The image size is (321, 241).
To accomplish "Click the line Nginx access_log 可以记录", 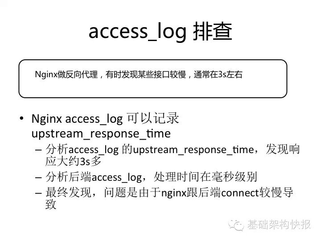I will 105,118.
